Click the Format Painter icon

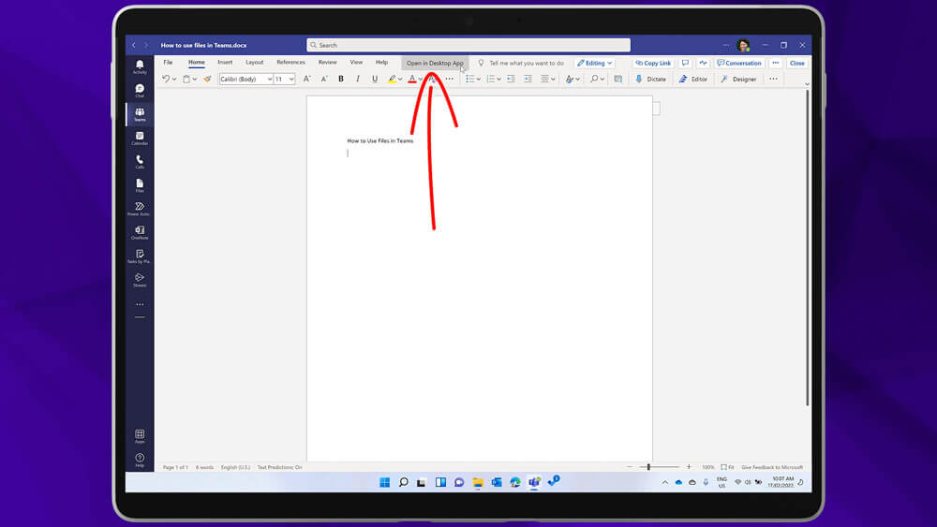[x=207, y=80]
